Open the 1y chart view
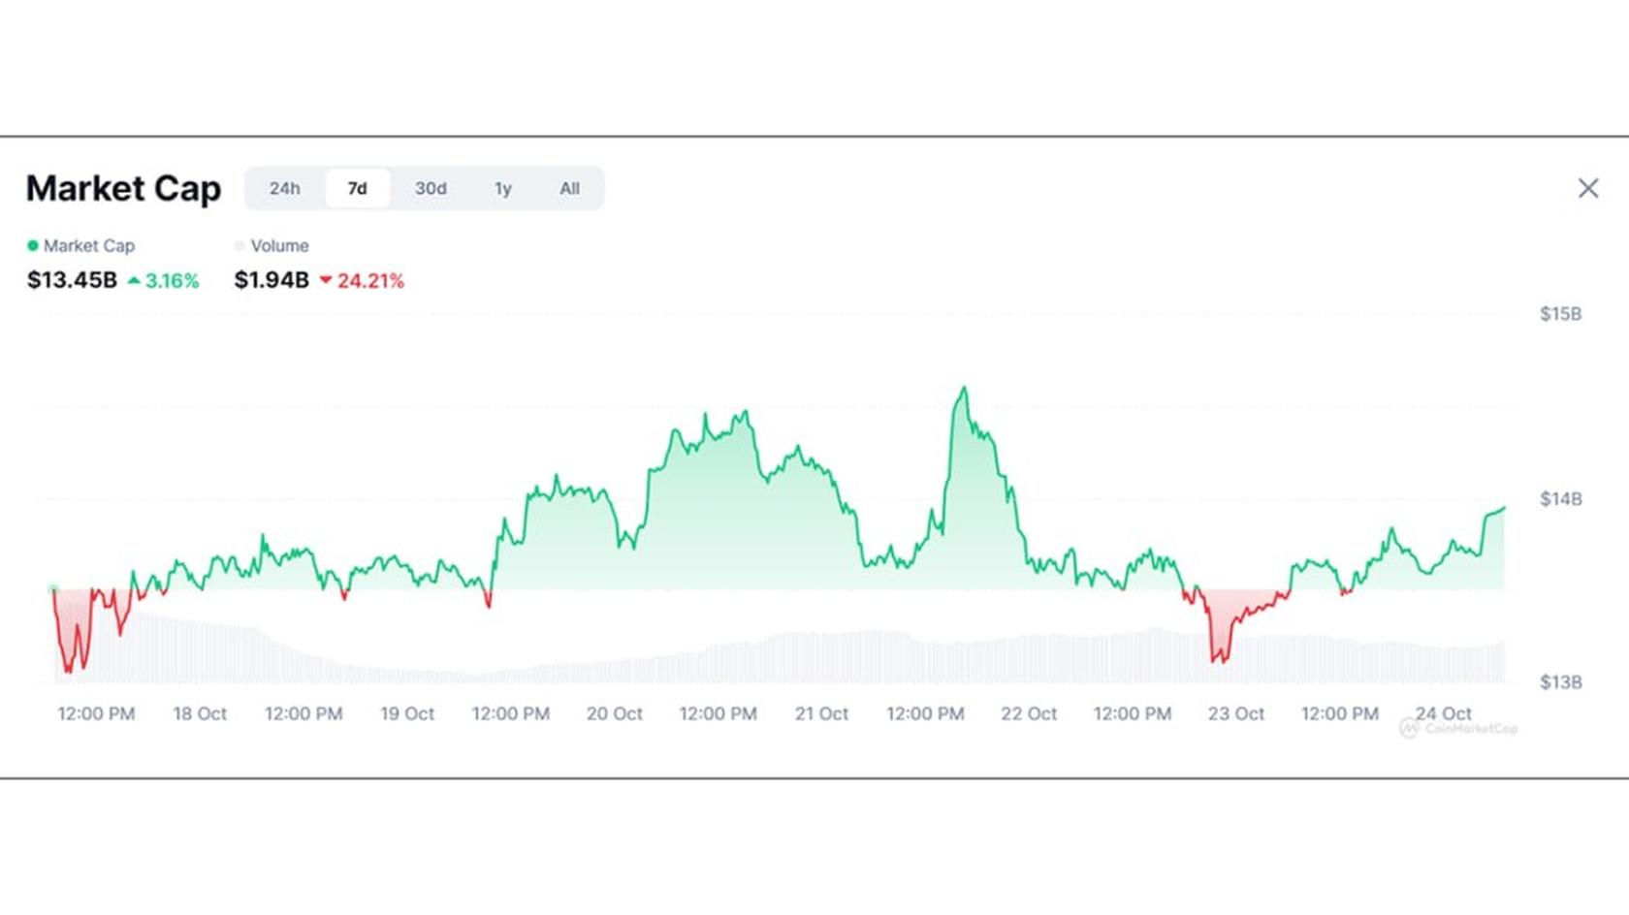Viewport: 1629px width, 915px height. point(502,188)
